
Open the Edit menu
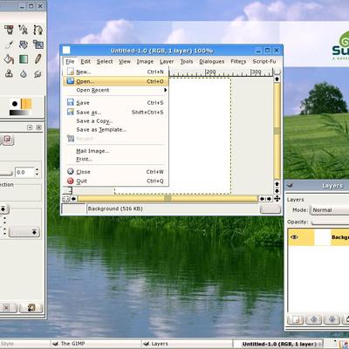[x=86, y=61]
